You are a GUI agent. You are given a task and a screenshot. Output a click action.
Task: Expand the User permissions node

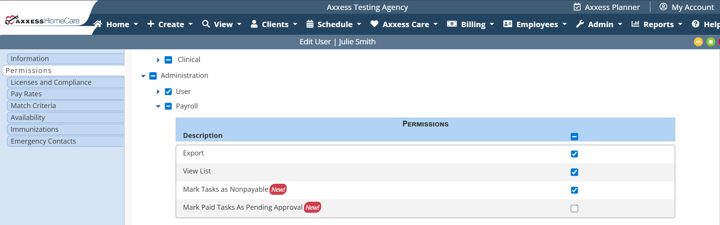158,92
